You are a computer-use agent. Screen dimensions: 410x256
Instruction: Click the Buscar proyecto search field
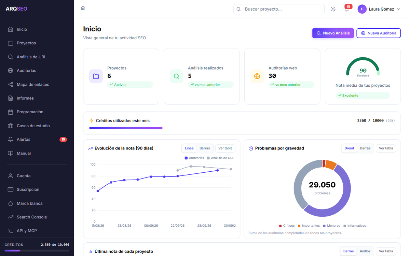click(279, 9)
